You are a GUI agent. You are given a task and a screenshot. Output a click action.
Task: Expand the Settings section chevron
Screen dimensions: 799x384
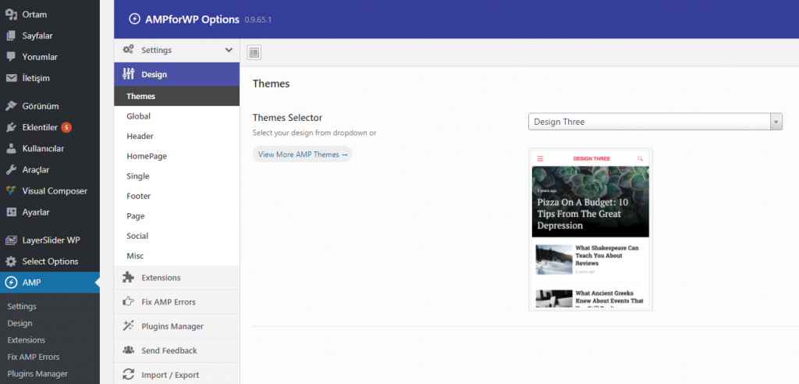[229, 50]
